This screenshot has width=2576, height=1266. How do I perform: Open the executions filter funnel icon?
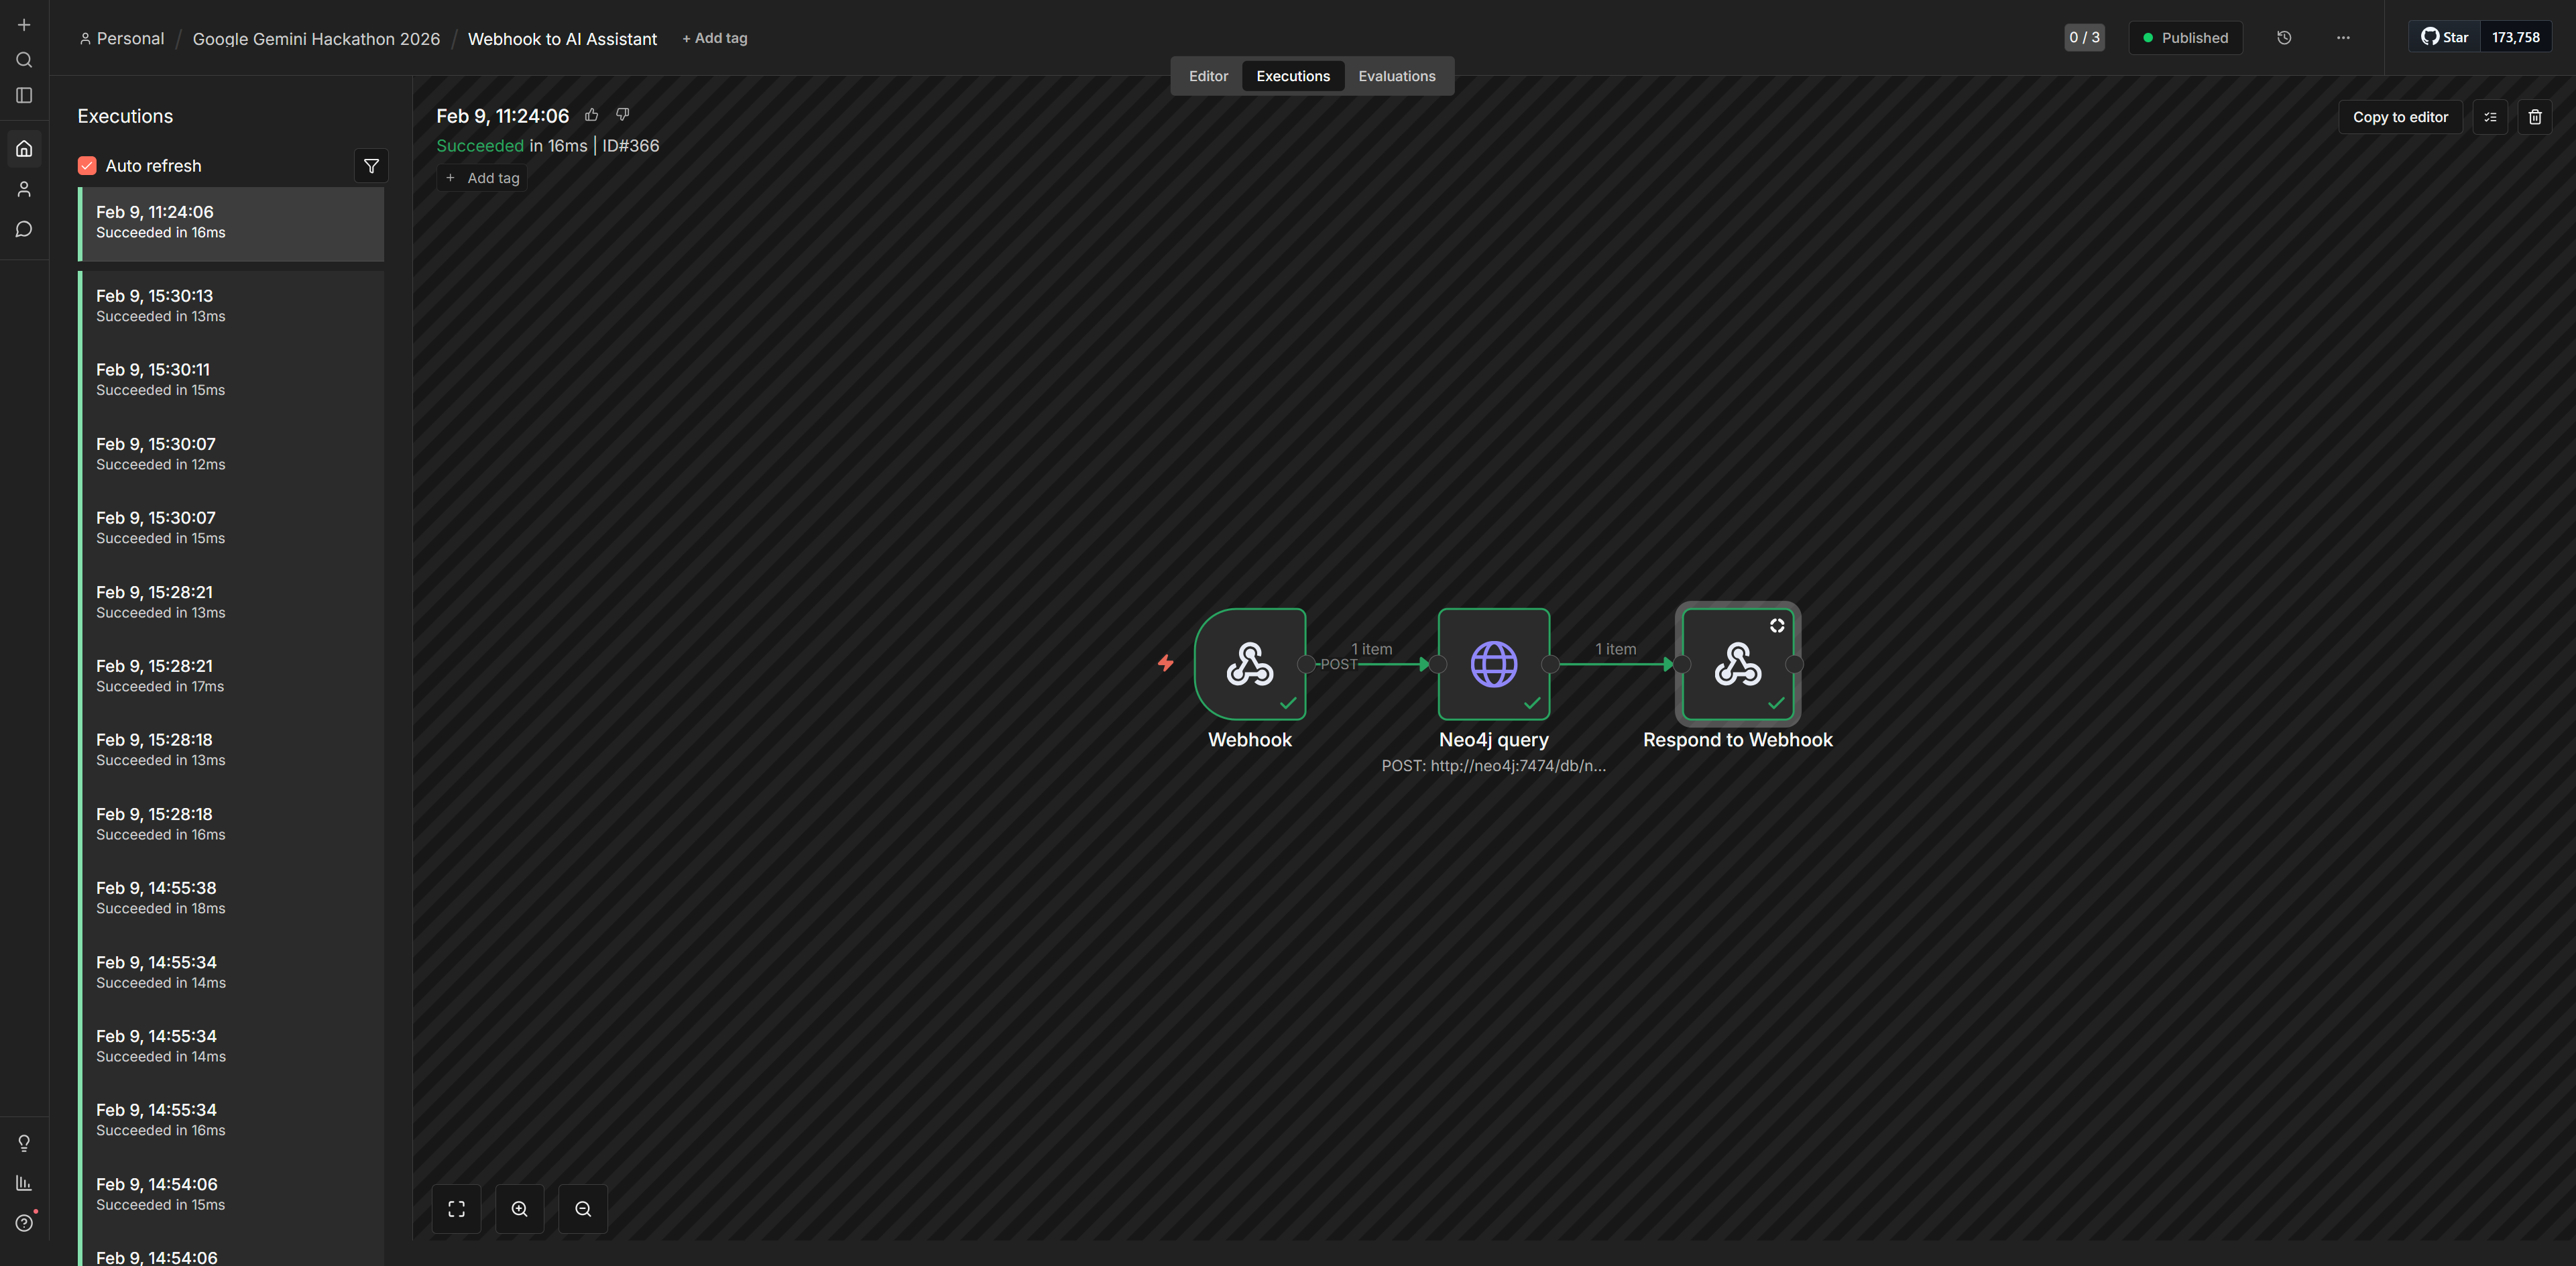pos(371,166)
